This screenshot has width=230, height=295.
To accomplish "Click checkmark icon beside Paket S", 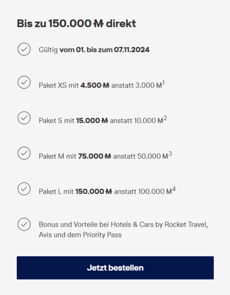I will 24,118.
